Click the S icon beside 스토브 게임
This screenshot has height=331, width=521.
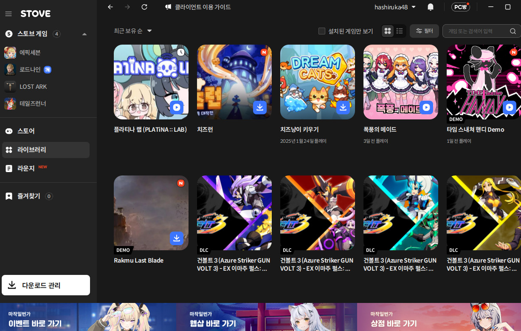click(8, 34)
